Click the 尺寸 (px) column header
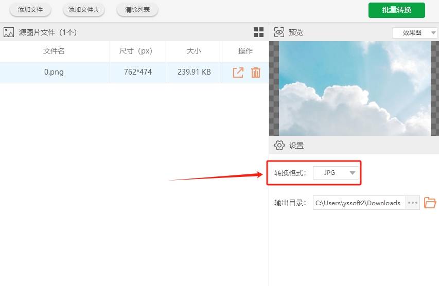This screenshot has width=439, height=286. [138, 51]
